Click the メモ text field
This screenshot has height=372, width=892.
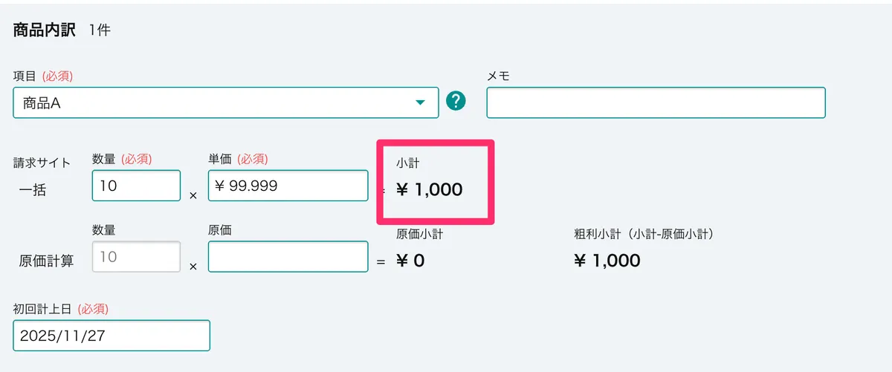(x=656, y=102)
